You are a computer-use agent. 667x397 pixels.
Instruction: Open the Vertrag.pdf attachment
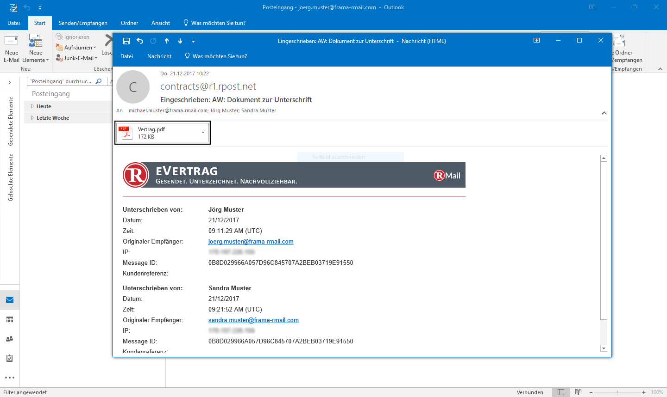[157, 133]
